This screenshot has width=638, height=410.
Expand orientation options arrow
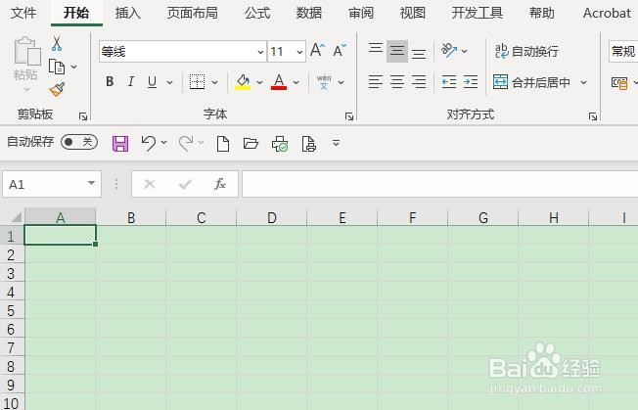[464, 51]
